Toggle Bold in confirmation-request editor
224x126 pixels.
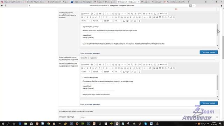pos(82,17)
